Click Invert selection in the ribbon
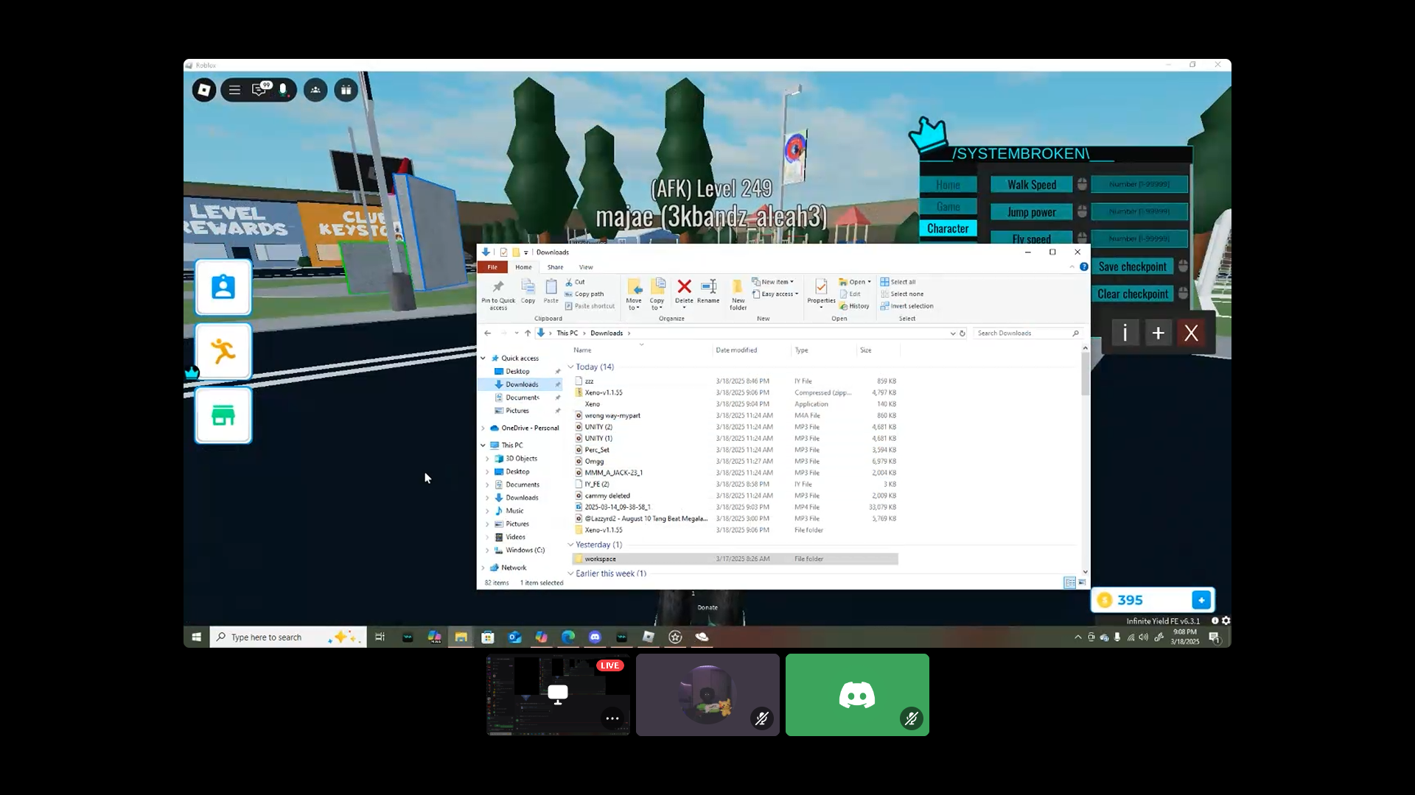 [x=906, y=306]
